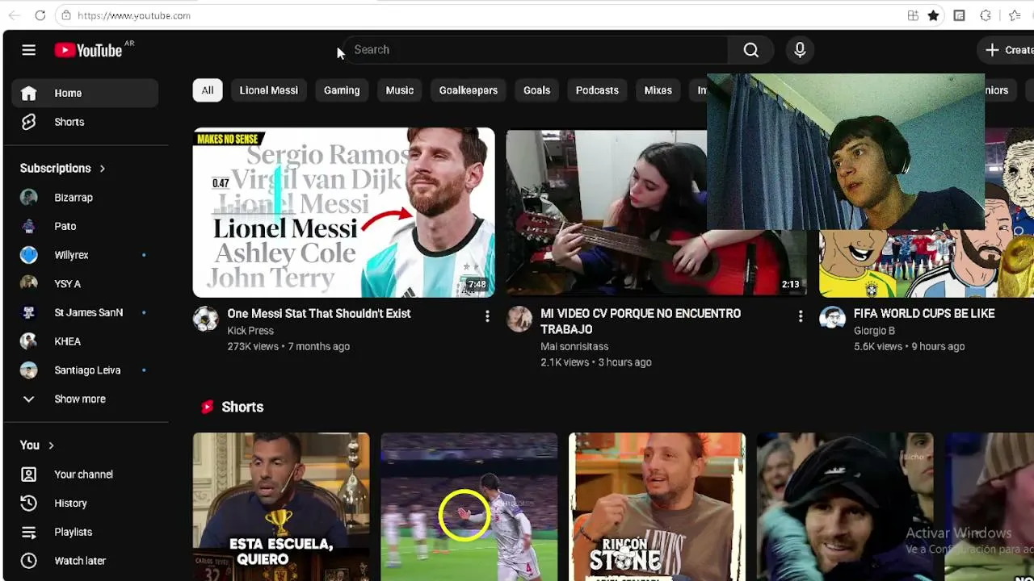
Task: Open the Mai sonrisitass channel name link
Action: 574,346
